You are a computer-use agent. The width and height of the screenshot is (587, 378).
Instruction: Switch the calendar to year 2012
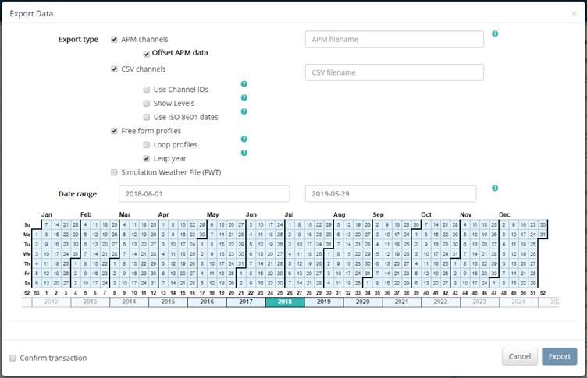pos(52,302)
